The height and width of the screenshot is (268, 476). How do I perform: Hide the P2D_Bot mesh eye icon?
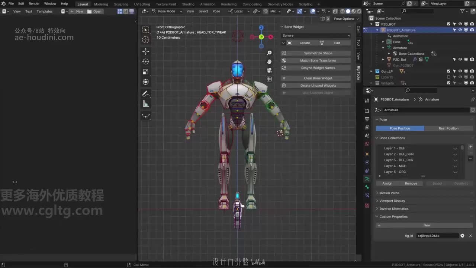click(x=460, y=60)
